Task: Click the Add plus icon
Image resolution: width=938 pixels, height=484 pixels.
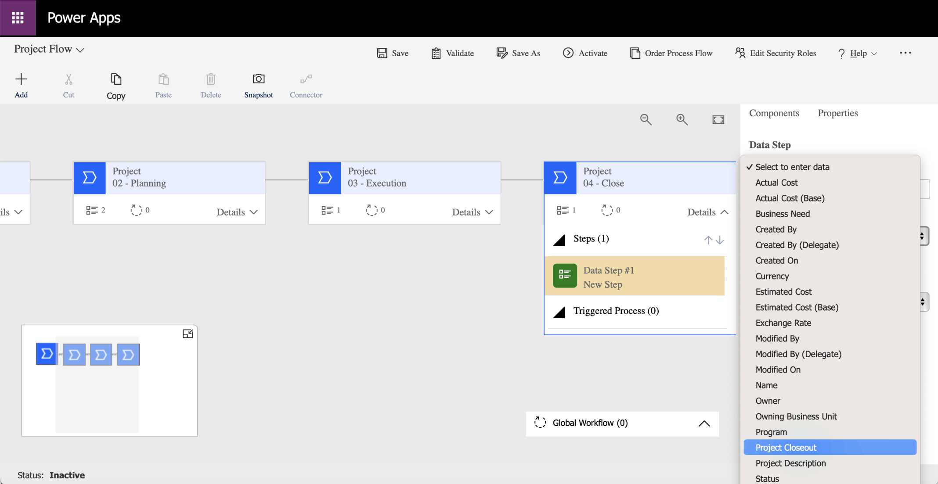Action: coord(21,79)
